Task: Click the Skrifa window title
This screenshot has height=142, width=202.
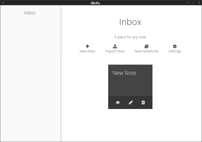Action: point(95,3)
